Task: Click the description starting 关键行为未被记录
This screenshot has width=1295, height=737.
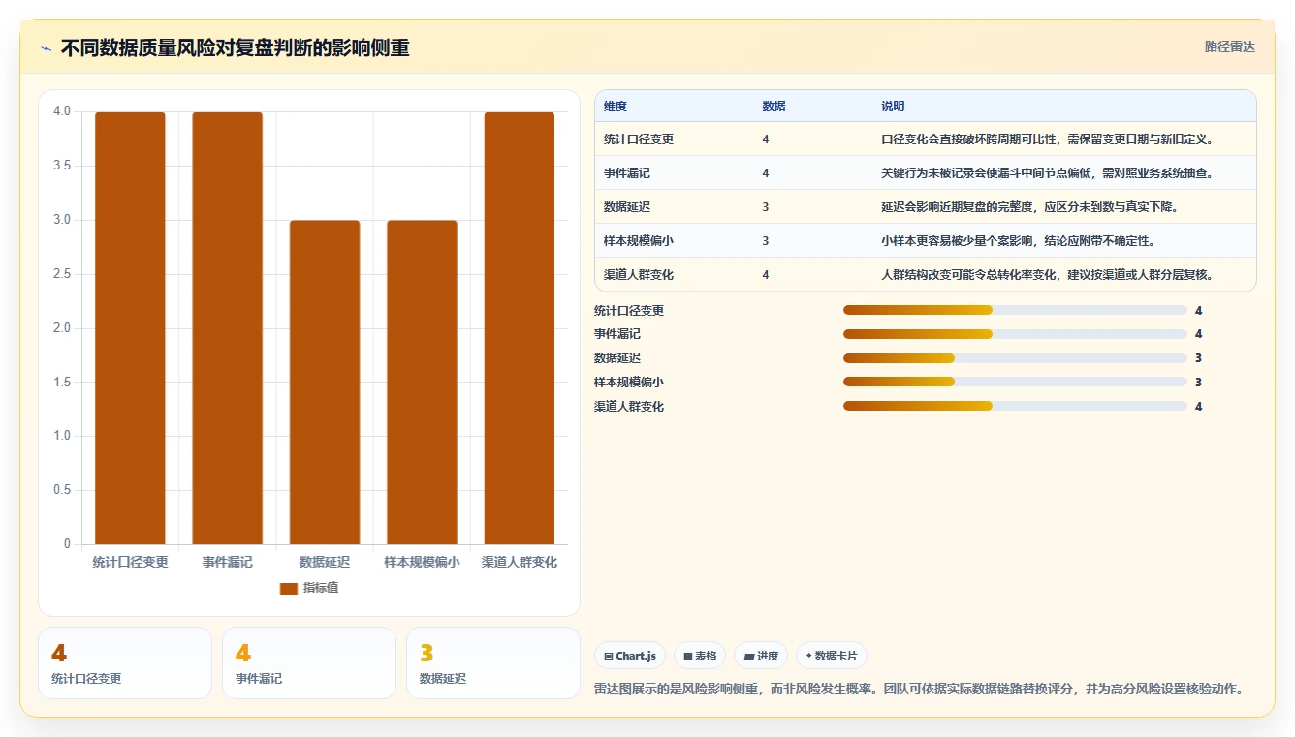Action: [x=1048, y=173]
